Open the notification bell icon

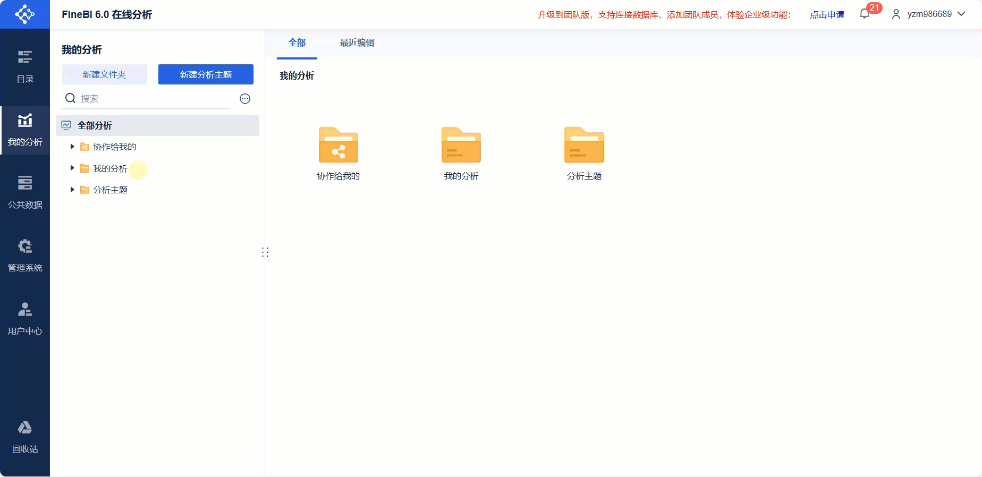pyautogui.click(x=865, y=14)
